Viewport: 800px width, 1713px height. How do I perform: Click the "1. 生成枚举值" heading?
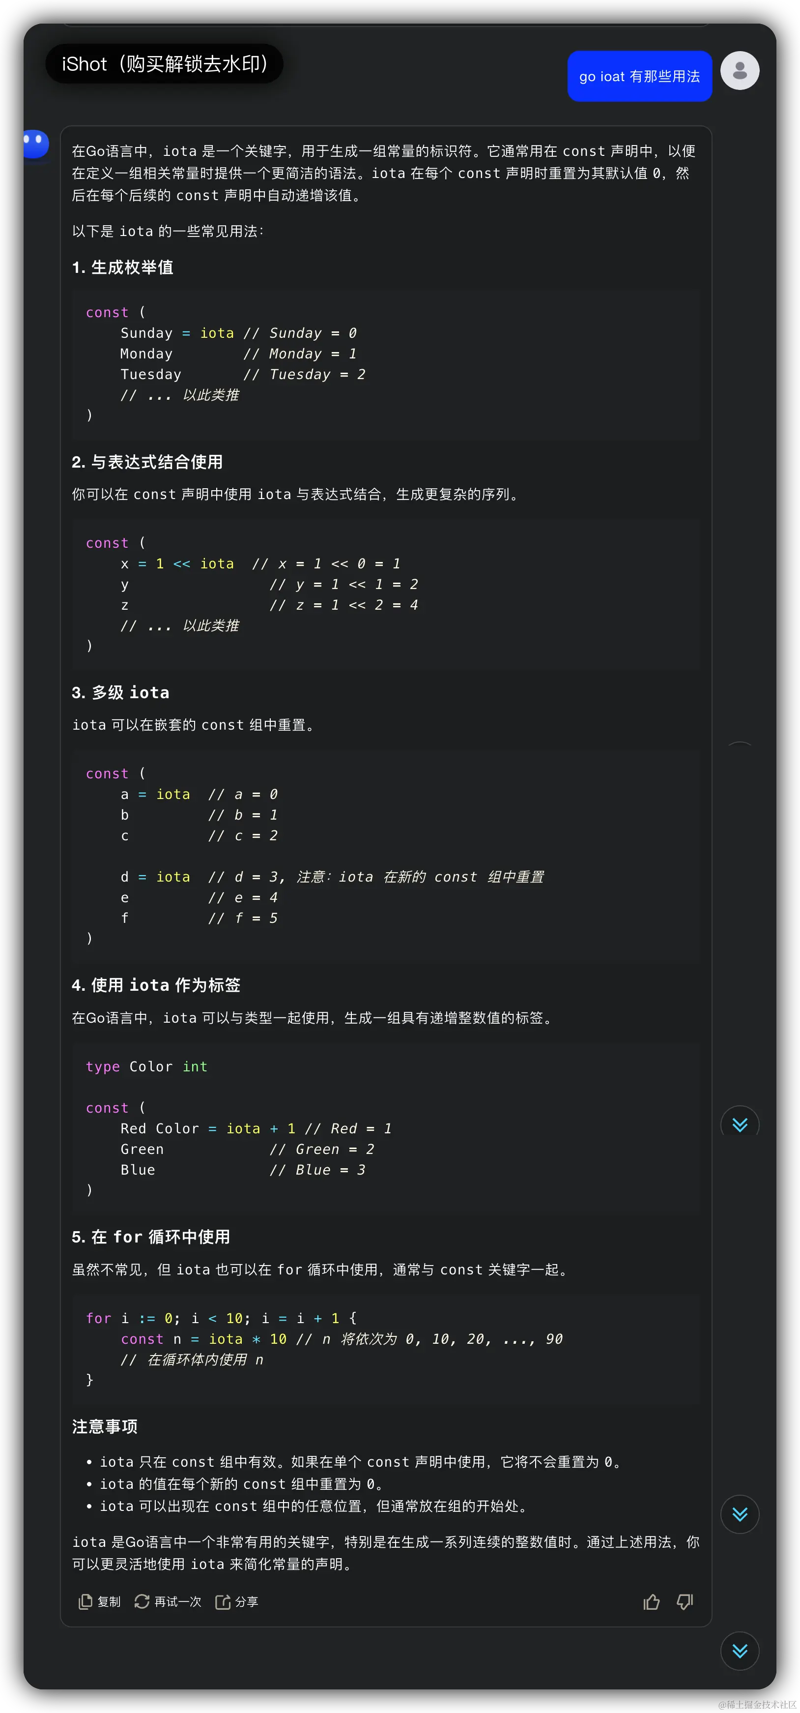(123, 267)
